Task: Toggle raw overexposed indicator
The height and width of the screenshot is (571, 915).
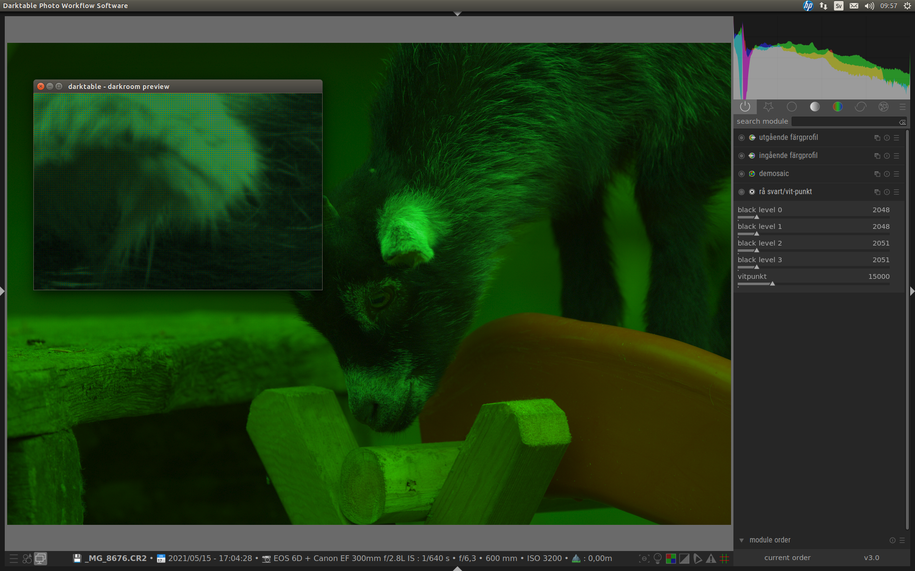Action: (671, 559)
